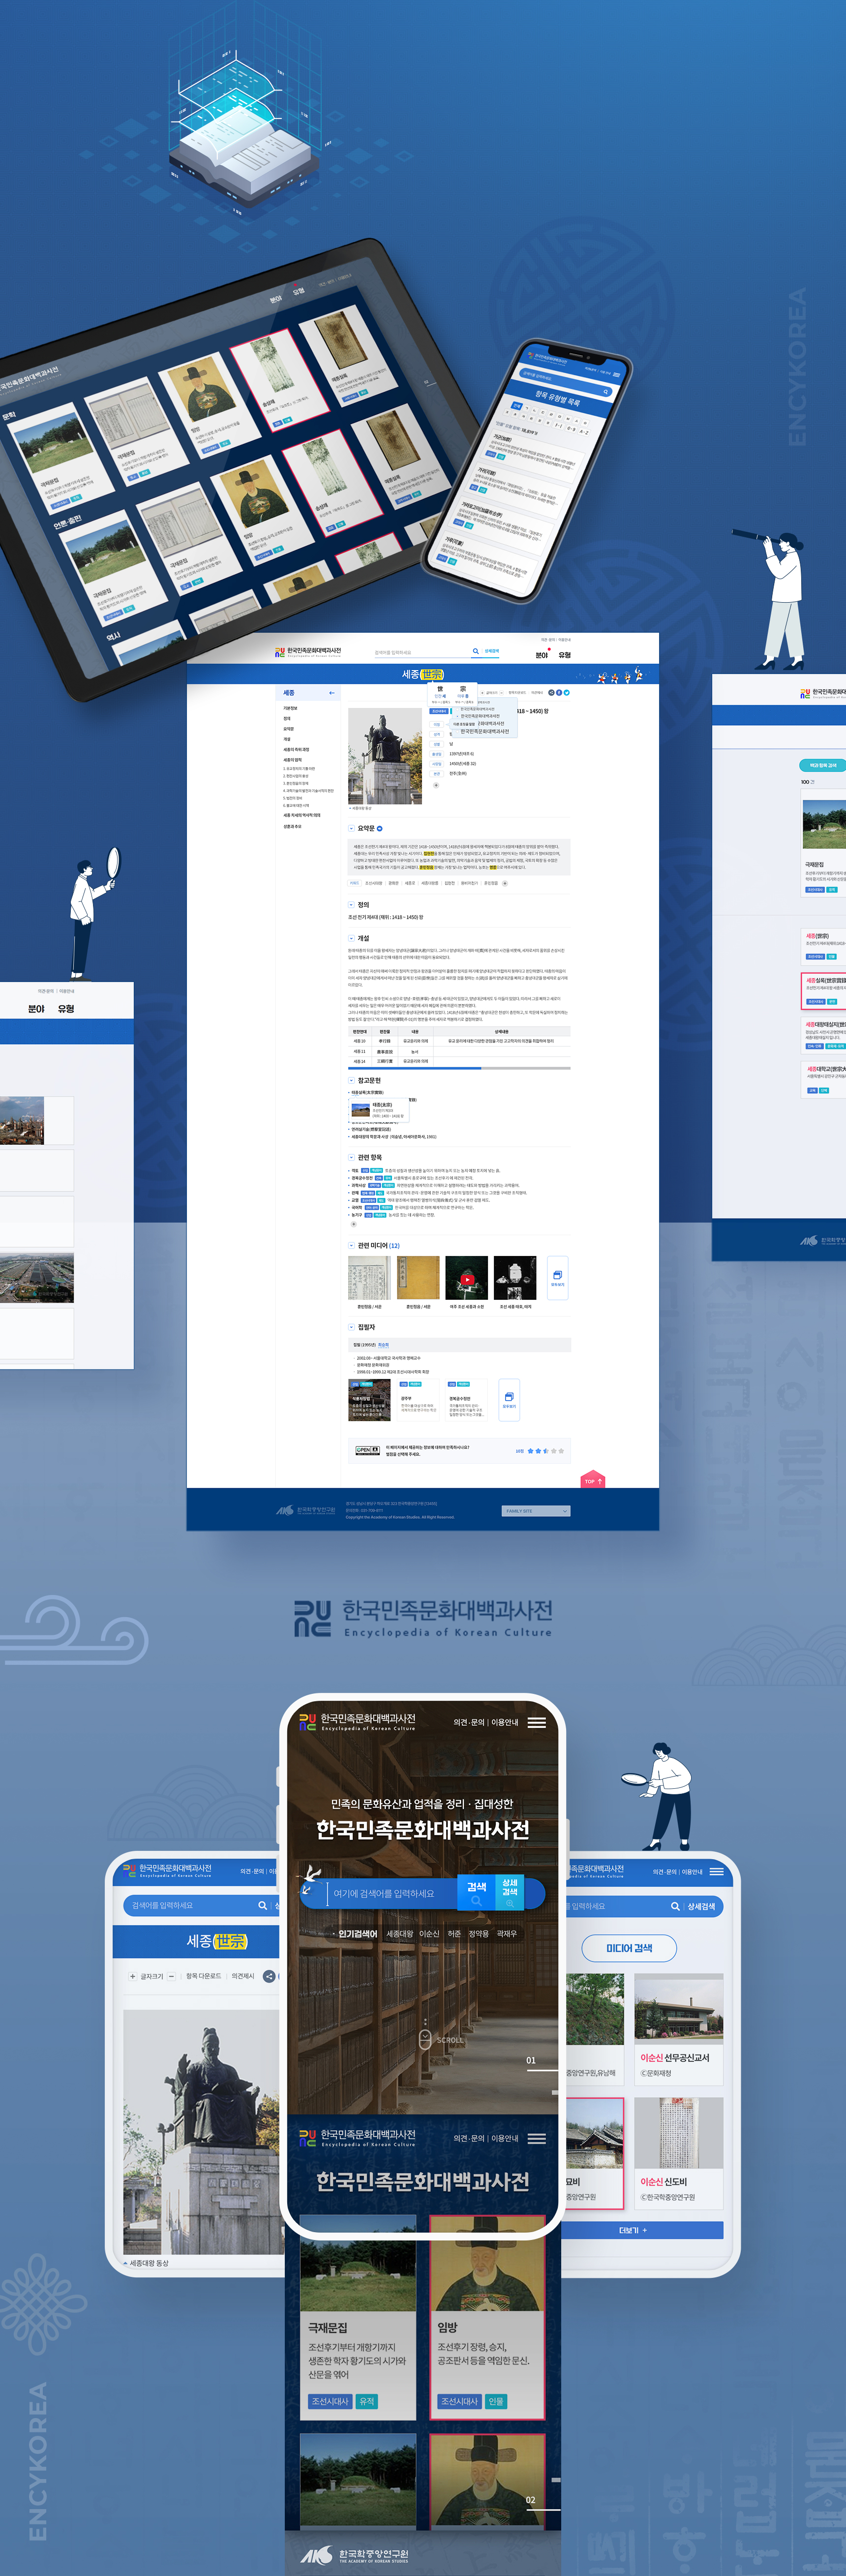Screen dimensions: 846x2576
Task: Collapse the 관련 미디어 section chevron
Action: coord(351,1245)
